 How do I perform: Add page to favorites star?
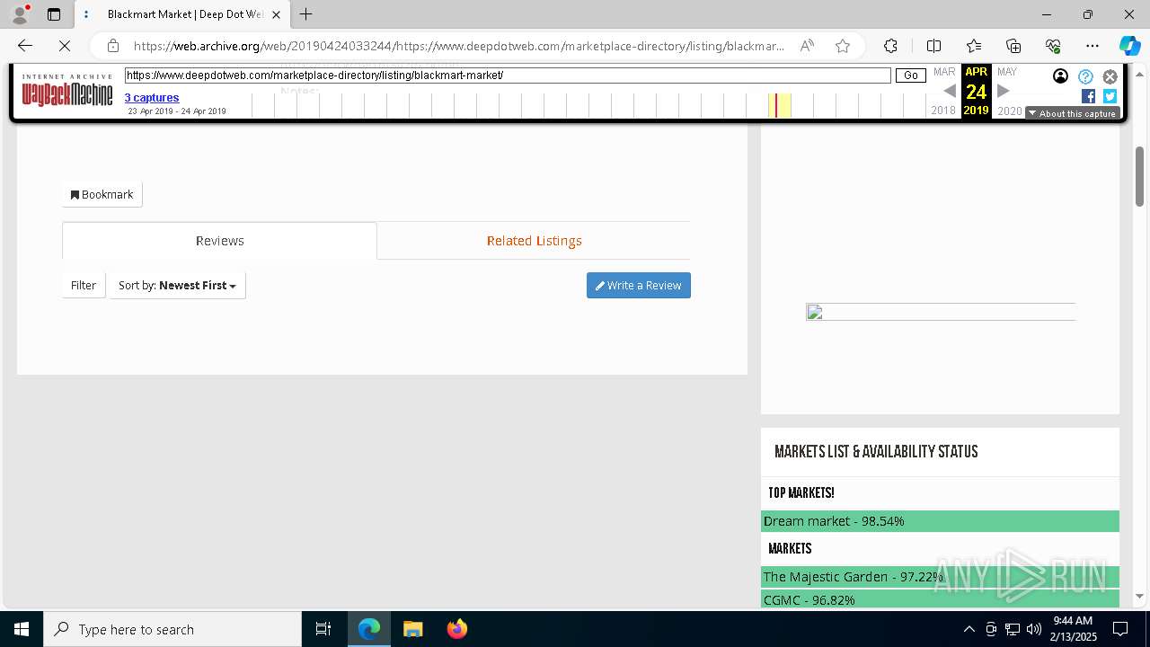[x=842, y=46]
